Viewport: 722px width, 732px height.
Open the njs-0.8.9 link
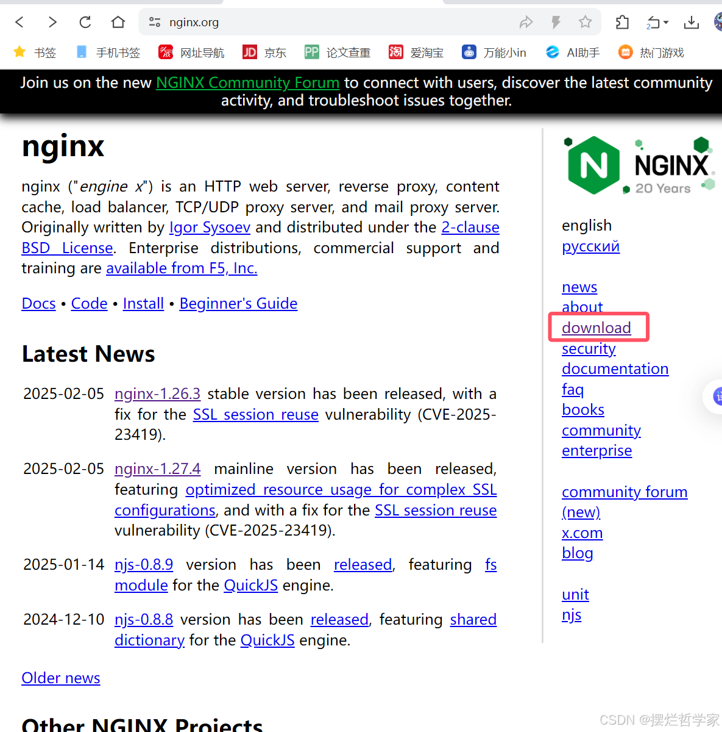coord(144,565)
